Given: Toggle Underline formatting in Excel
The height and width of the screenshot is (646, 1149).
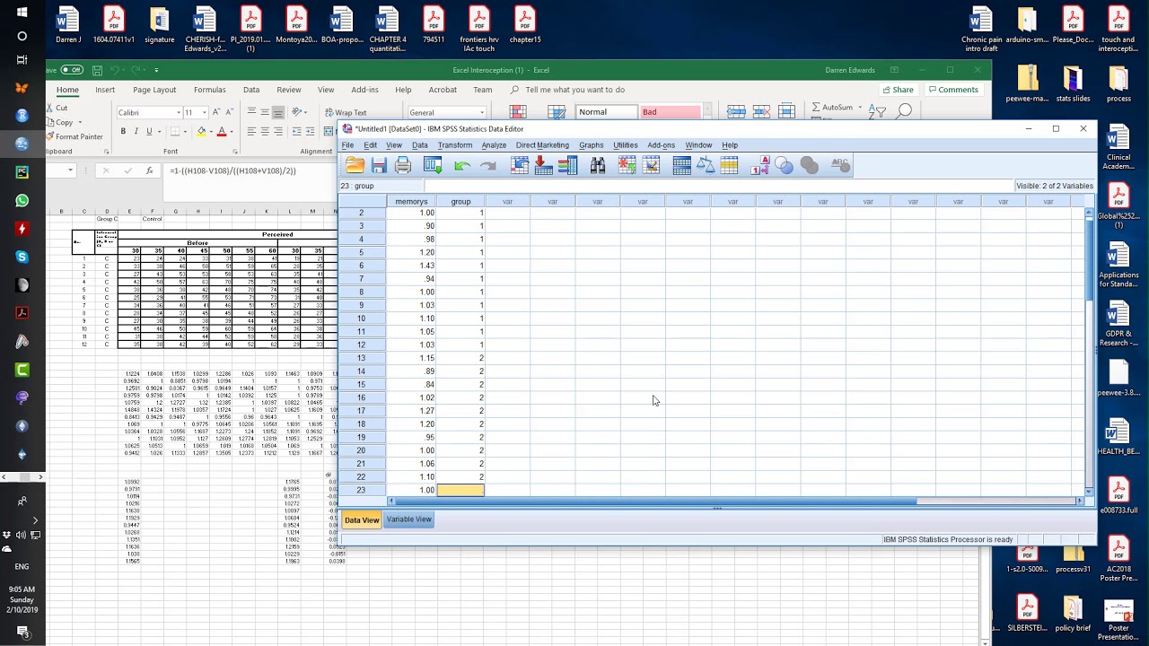Looking at the screenshot, I should tap(149, 131).
